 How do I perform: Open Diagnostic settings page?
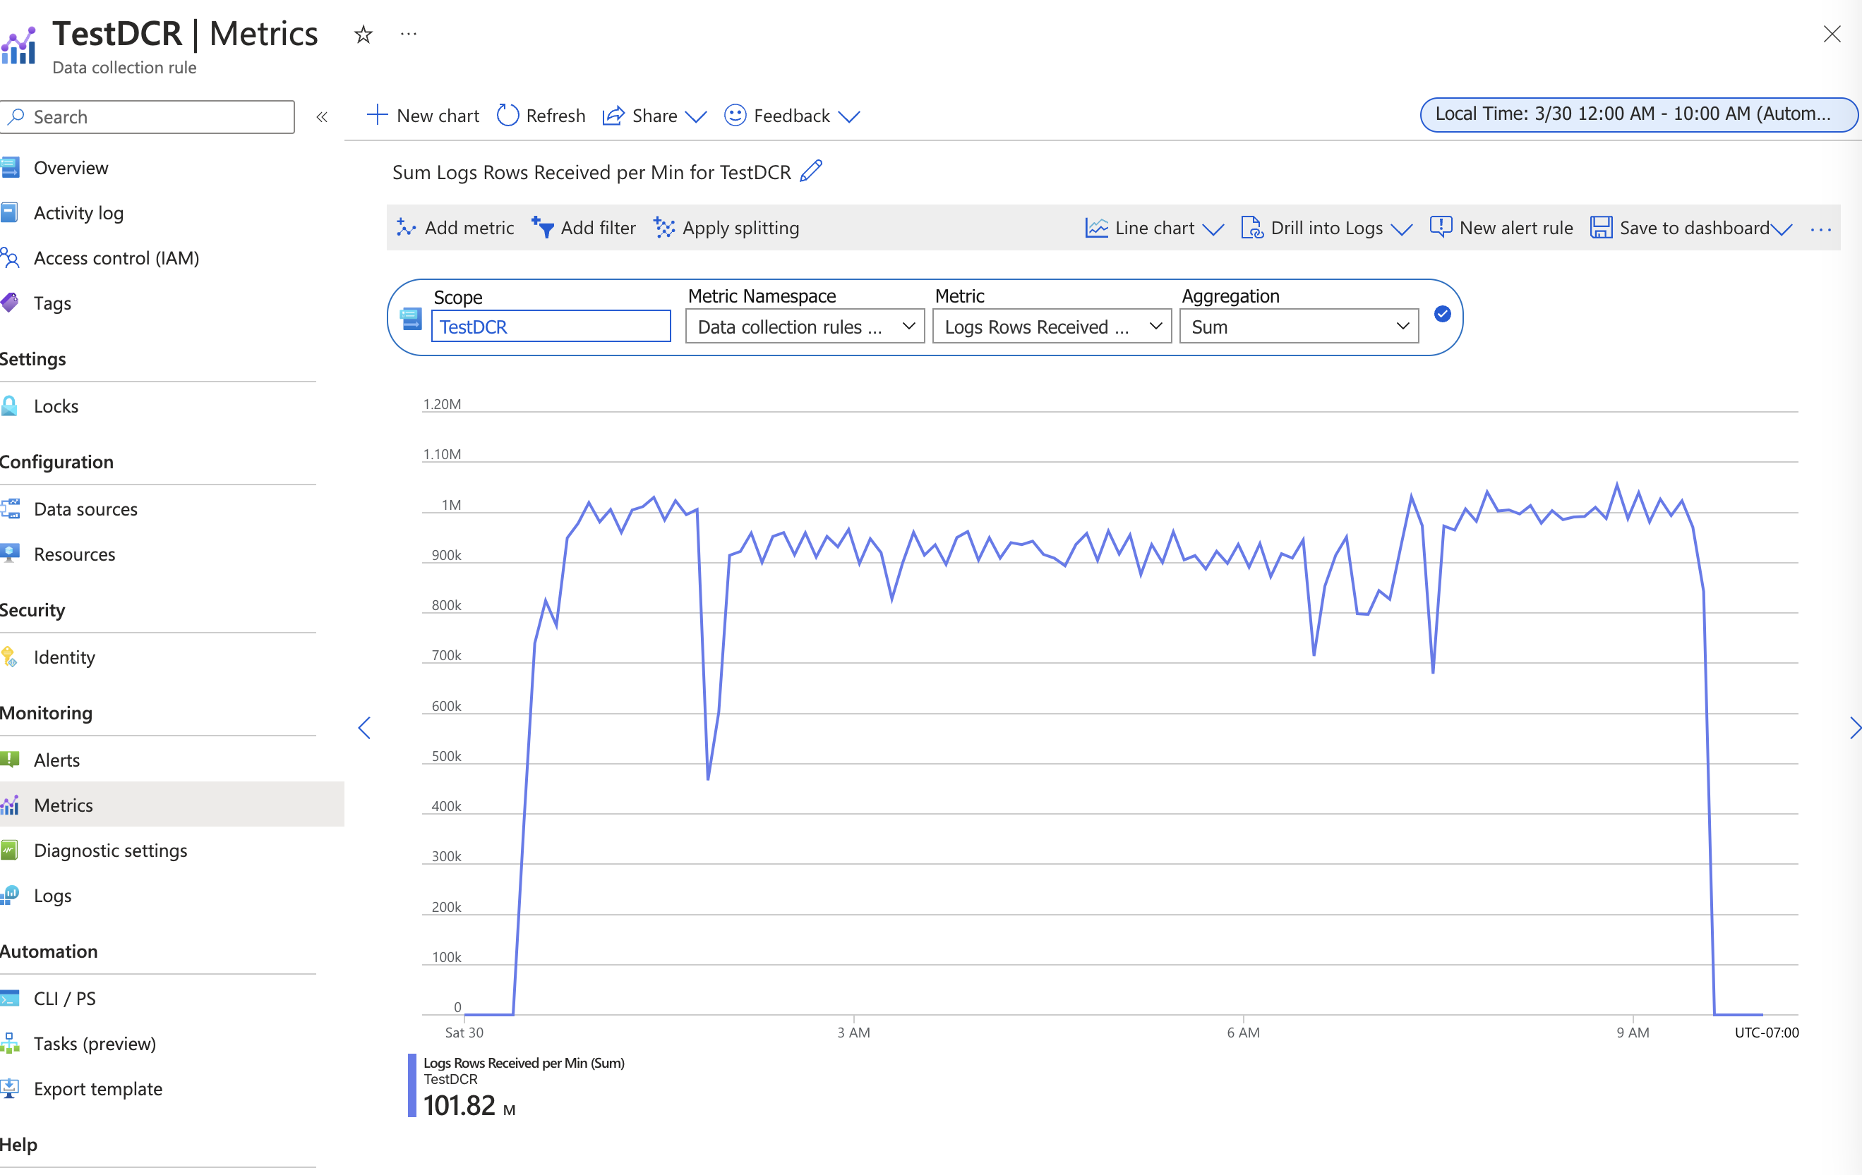click(111, 851)
